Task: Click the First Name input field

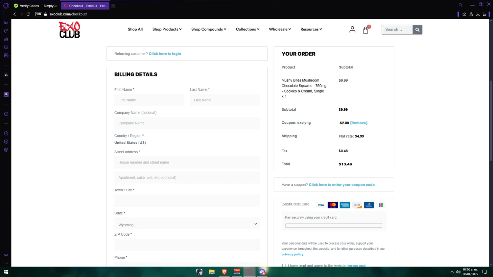Action: [149, 100]
